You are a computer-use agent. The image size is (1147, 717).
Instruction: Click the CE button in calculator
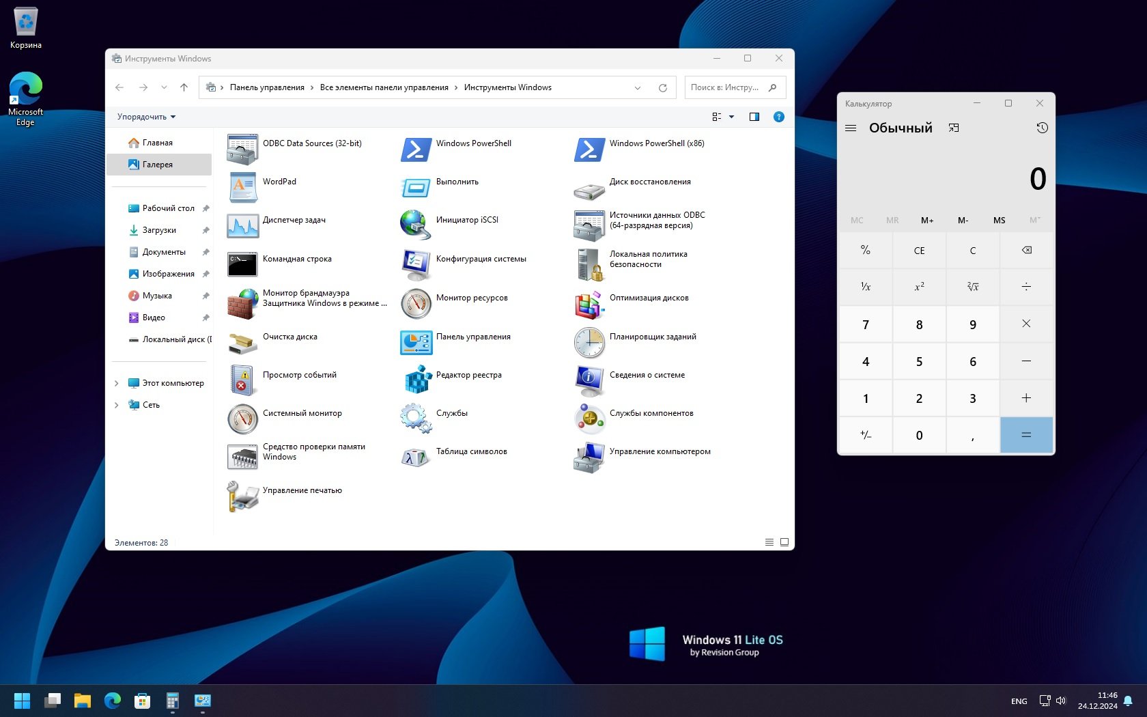919,251
